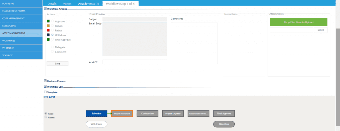Open the Engineering Forms sidebar module
Screen dimensions: 340x131
click(21, 11)
